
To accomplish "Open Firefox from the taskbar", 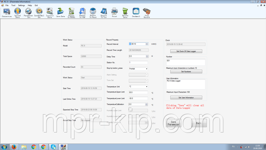I will coord(14,147).
